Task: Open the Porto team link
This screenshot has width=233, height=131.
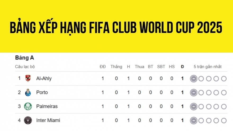Action: coord(42,92)
